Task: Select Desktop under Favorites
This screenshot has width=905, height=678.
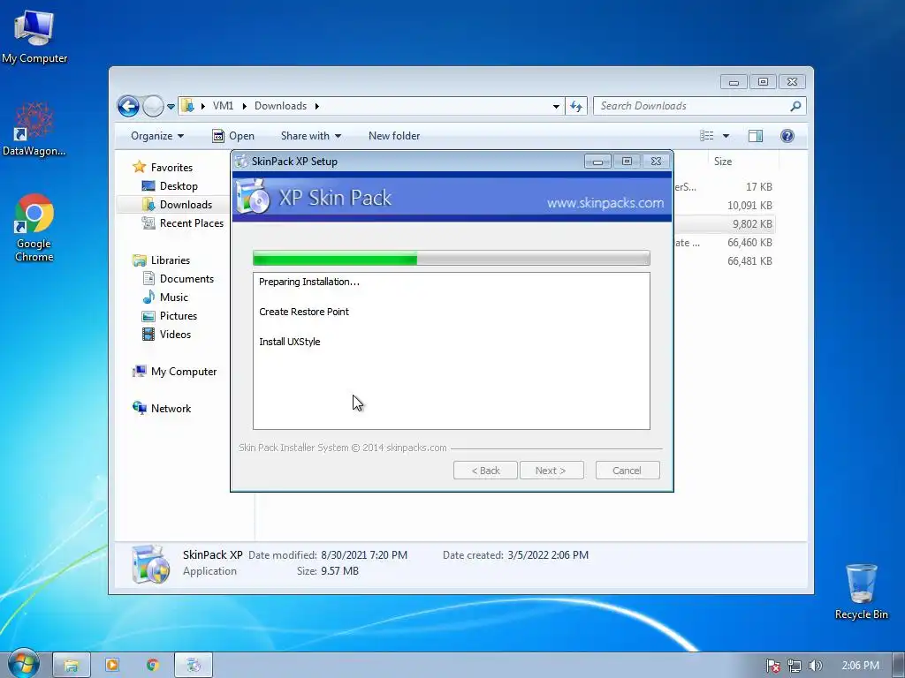Action: click(x=179, y=186)
